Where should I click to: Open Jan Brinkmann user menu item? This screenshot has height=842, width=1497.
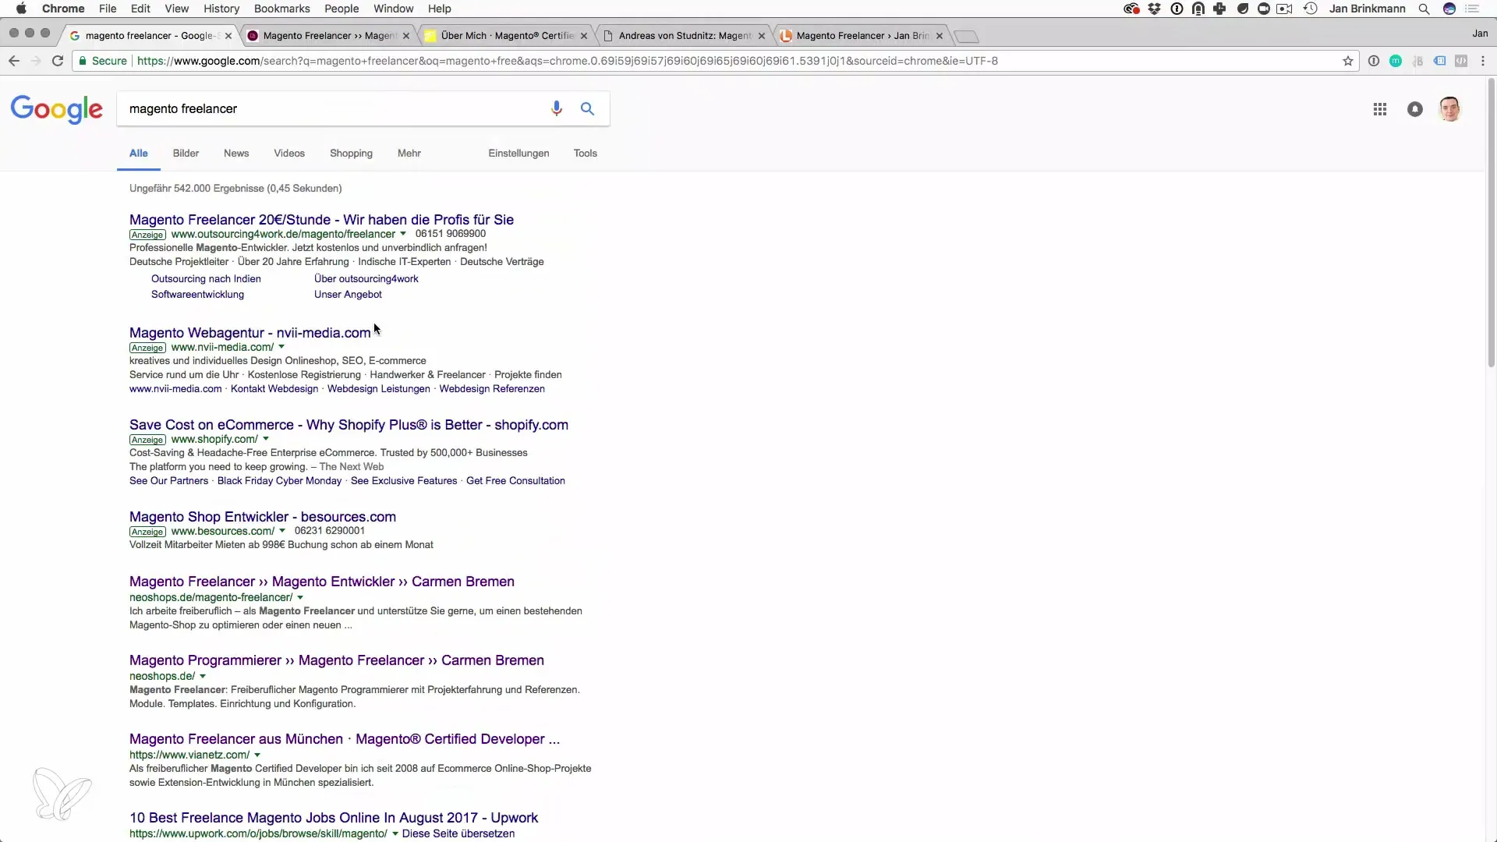1367,9
